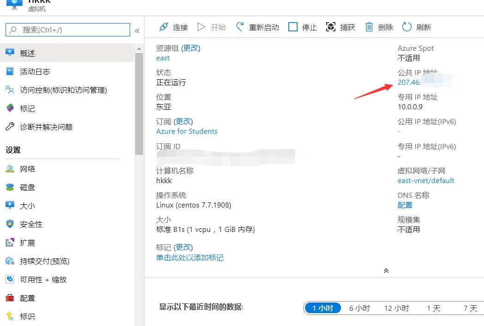The width and height of the screenshot is (484, 326).
Task: Open 诊断并解决问题 menu item
Action: [x=67, y=127]
